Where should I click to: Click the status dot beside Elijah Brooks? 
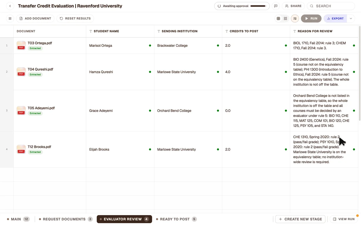(150, 149)
